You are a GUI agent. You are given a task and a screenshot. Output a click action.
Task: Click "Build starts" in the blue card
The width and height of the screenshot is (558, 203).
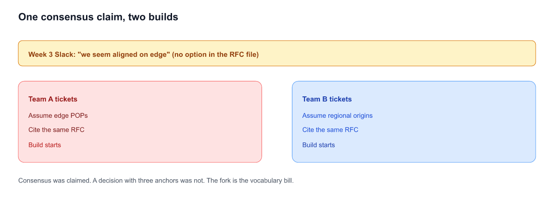pos(319,145)
